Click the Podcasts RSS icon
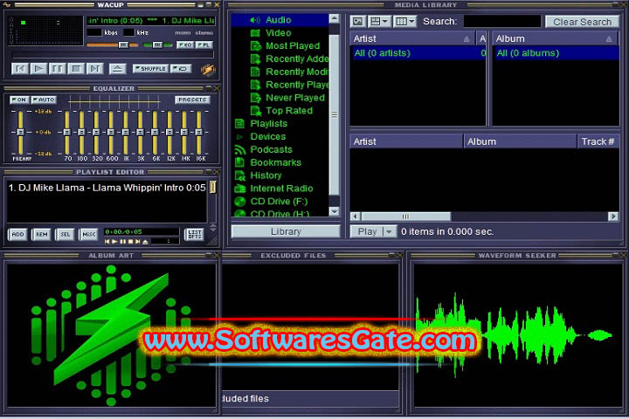The height and width of the screenshot is (419, 629). coord(240,149)
